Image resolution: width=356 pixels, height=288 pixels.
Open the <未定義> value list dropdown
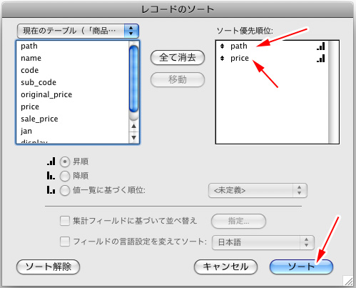click(x=258, y=190)
